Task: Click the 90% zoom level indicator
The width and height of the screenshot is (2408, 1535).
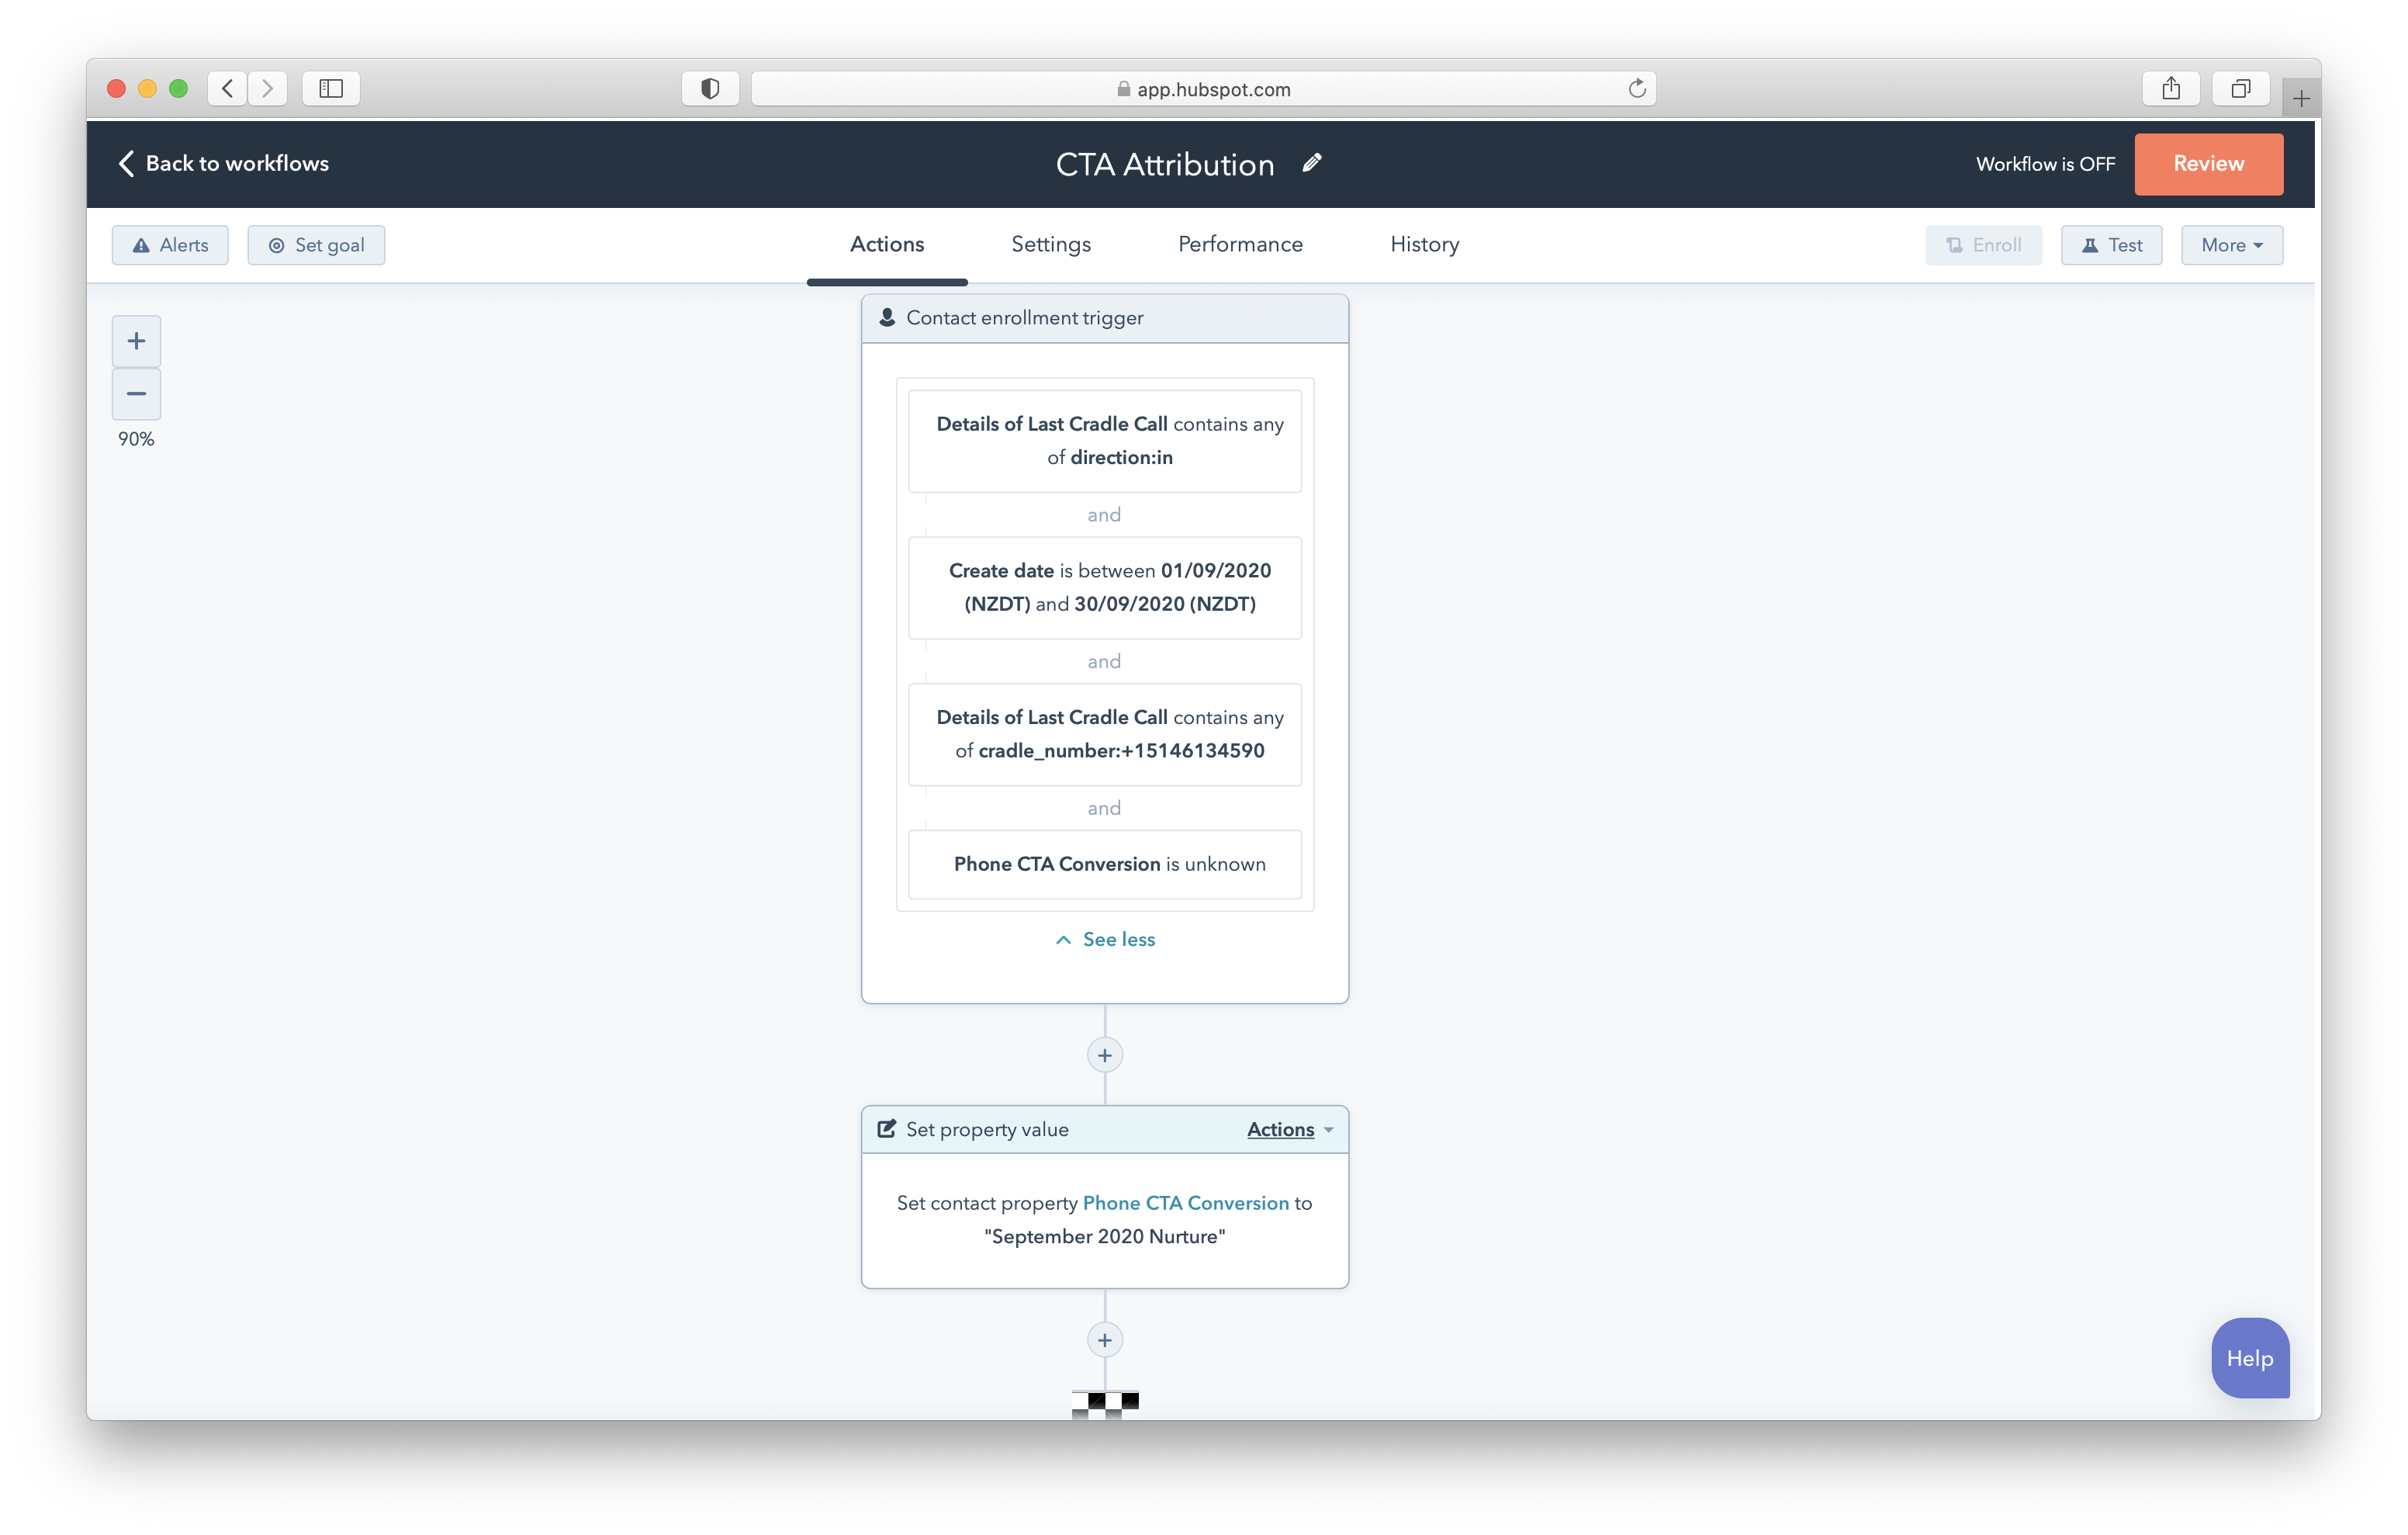Action: pyautogui.click(x=136, y=438)
